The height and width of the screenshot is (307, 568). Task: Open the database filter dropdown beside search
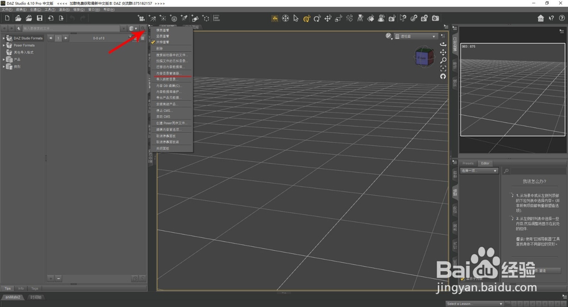click(x=133, y=28)
